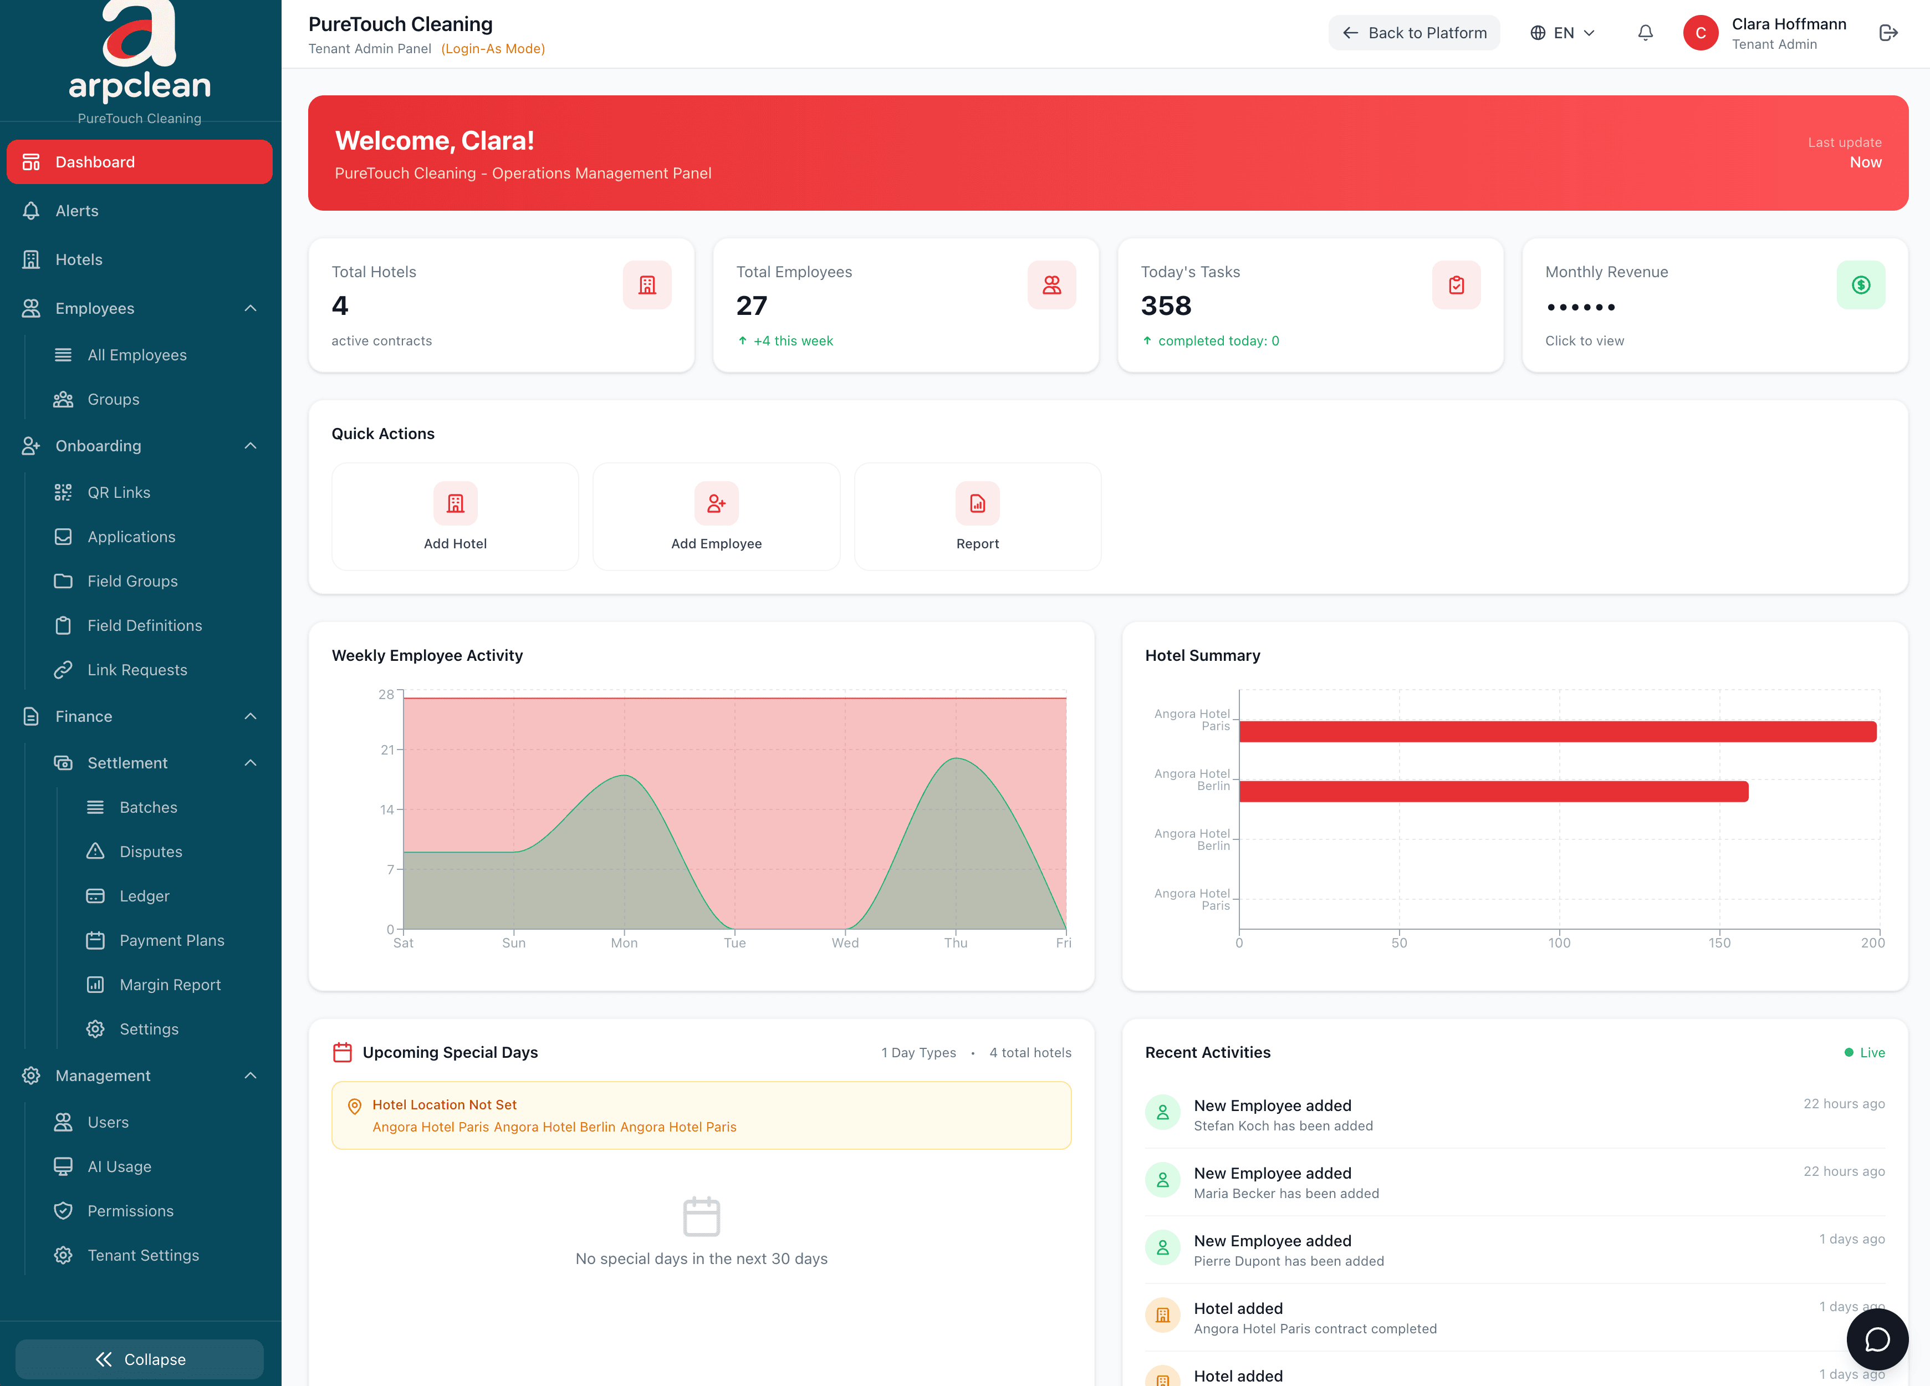Open the Add Employee quick action
Viewport: 1930px width, 1386px height.
pos(716,516)
